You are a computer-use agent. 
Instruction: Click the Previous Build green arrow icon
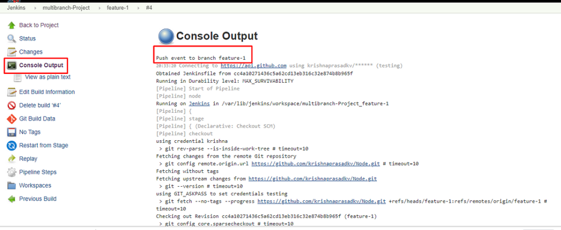pos(12,199)
